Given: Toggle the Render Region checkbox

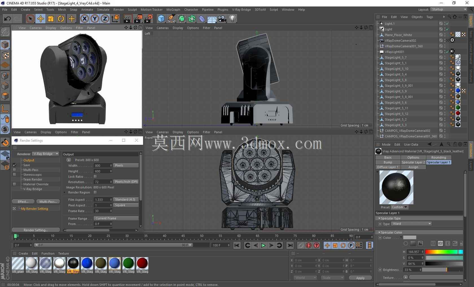Looking at the screenshot, I should tap(95, 192).
